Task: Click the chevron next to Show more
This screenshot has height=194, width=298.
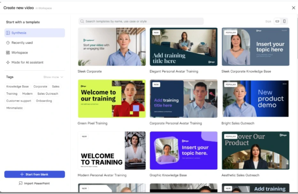Action: coord(62,77)
